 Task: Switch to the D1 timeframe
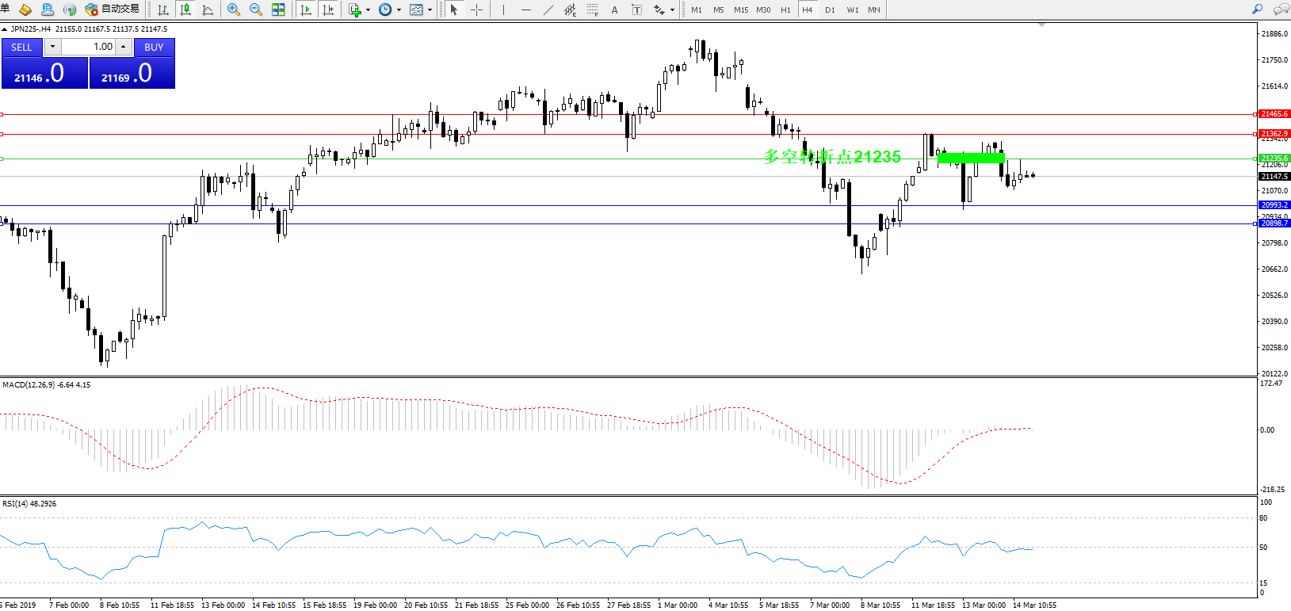(830, 10)
